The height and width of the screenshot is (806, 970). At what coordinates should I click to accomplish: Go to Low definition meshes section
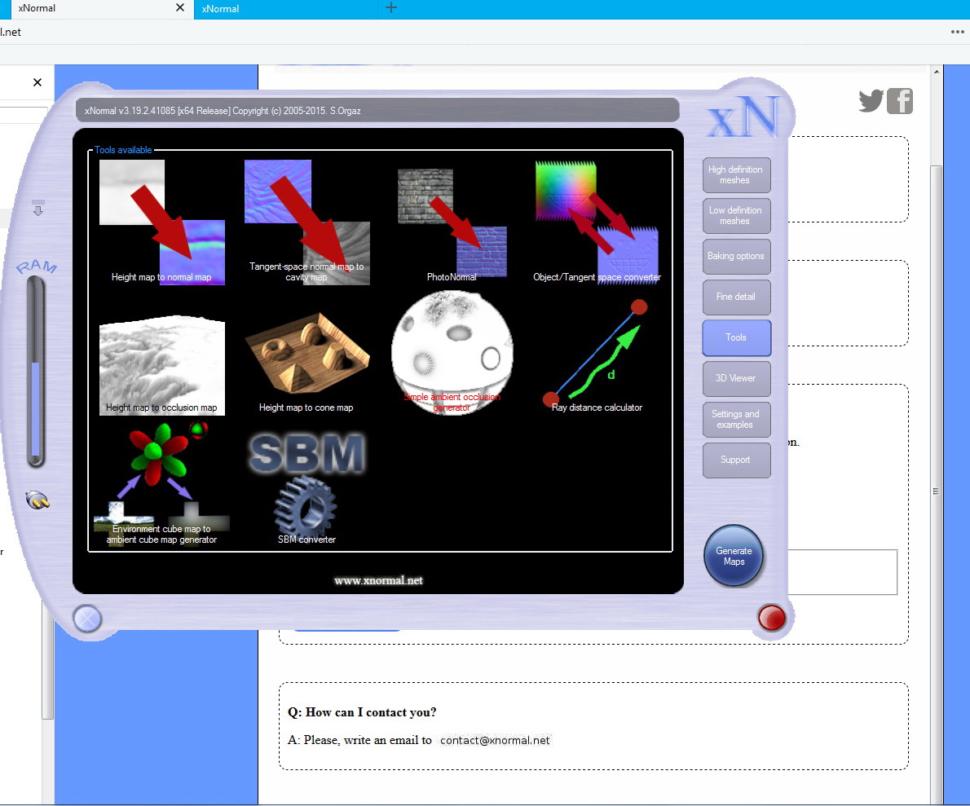pyautogui.click(x=736, y=216)
